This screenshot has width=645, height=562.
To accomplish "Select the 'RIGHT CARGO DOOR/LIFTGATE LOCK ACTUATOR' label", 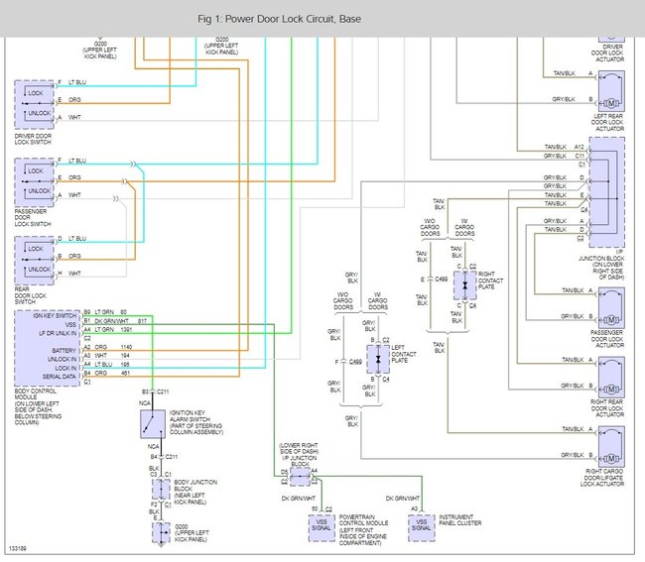I will 602,478.
